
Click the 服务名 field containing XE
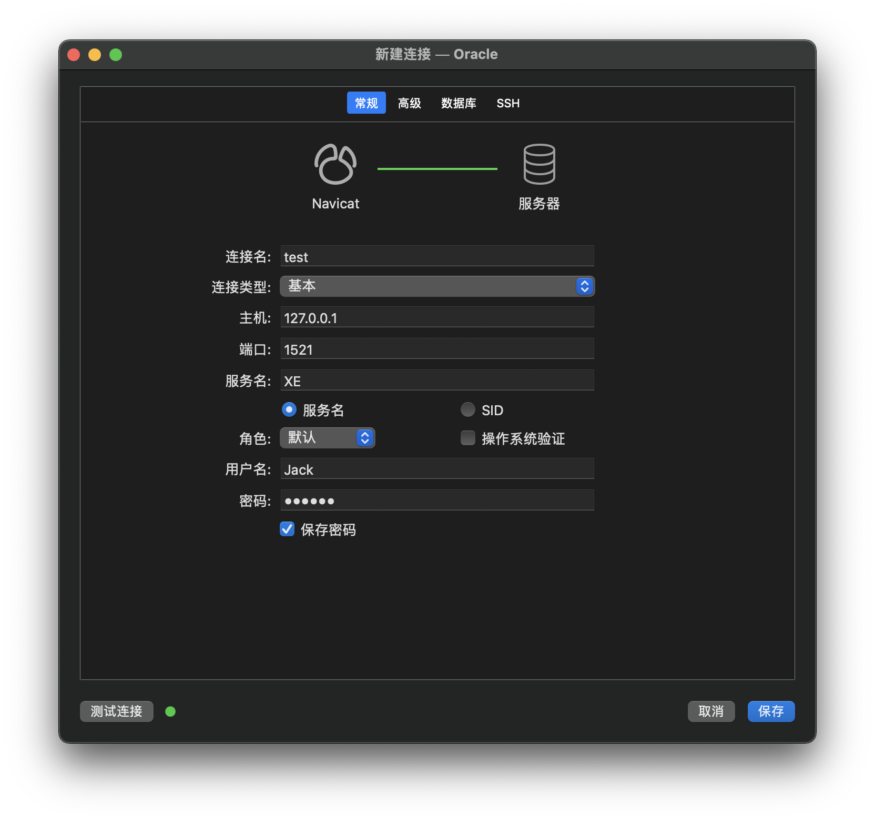pyautogui.click(x=437, y=381)
